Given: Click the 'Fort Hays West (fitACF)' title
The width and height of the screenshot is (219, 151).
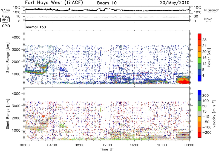Looking at the screenshot, I should click(54, 2).
